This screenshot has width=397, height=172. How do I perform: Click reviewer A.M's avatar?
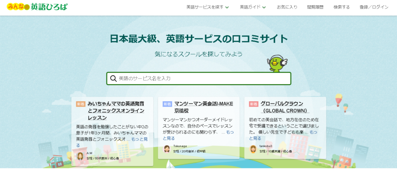(80, 156)
